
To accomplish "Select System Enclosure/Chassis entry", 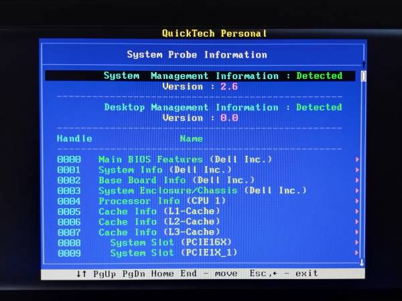I will pyautogui.click(x=202, y=191).
